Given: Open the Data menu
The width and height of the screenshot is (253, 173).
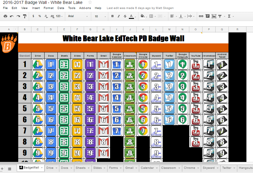Looking at the screenshot, I should 61,8.
